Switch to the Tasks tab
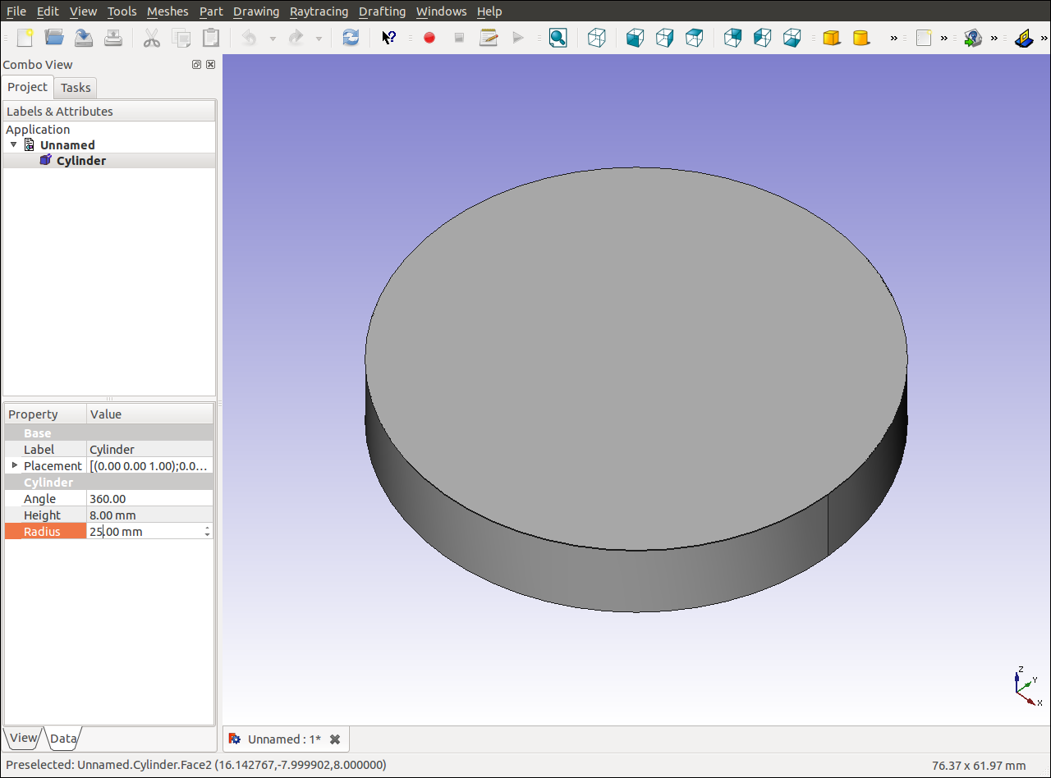The width and height of the screenshot is (1051, 778). point(76,88)
